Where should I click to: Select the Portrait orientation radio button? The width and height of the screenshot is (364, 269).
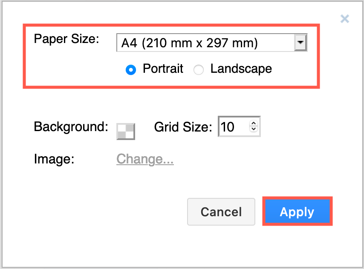(131, 69)
